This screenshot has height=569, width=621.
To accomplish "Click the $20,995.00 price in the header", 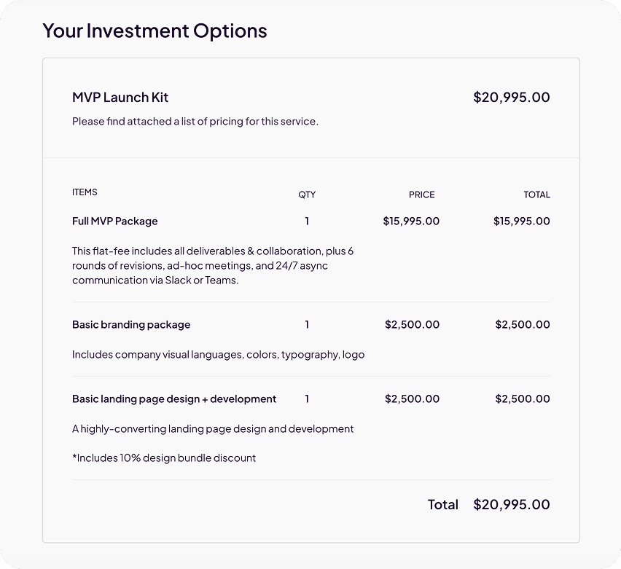I will click(511, 97).
